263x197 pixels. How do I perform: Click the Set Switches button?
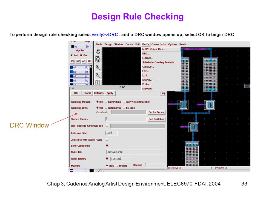coord(156,119)
